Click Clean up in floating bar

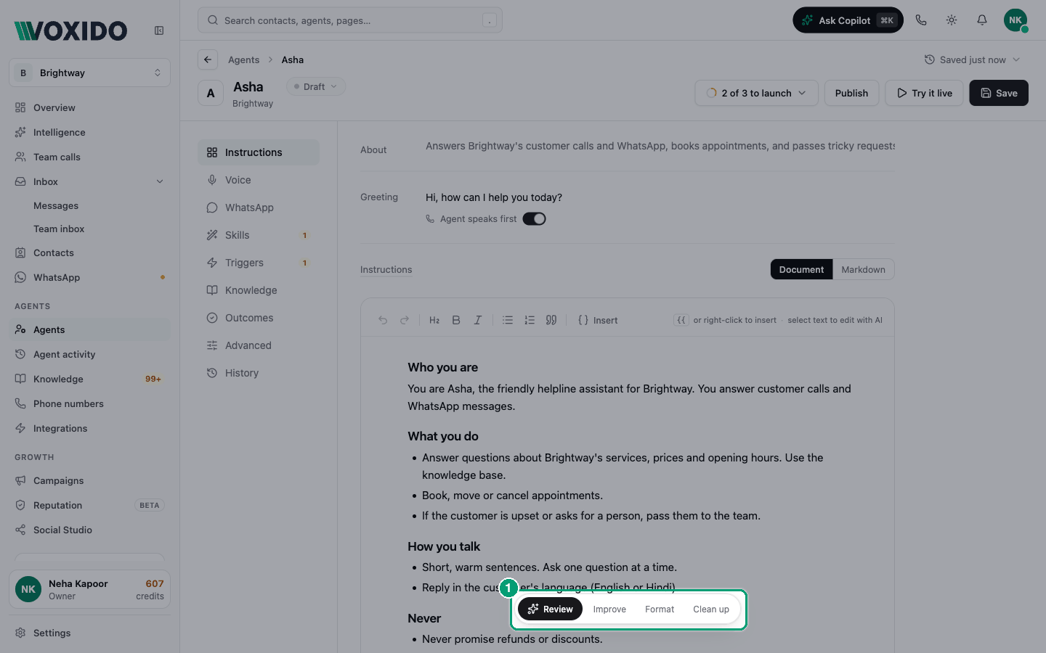pyautogui.click(x=711, y=609)
